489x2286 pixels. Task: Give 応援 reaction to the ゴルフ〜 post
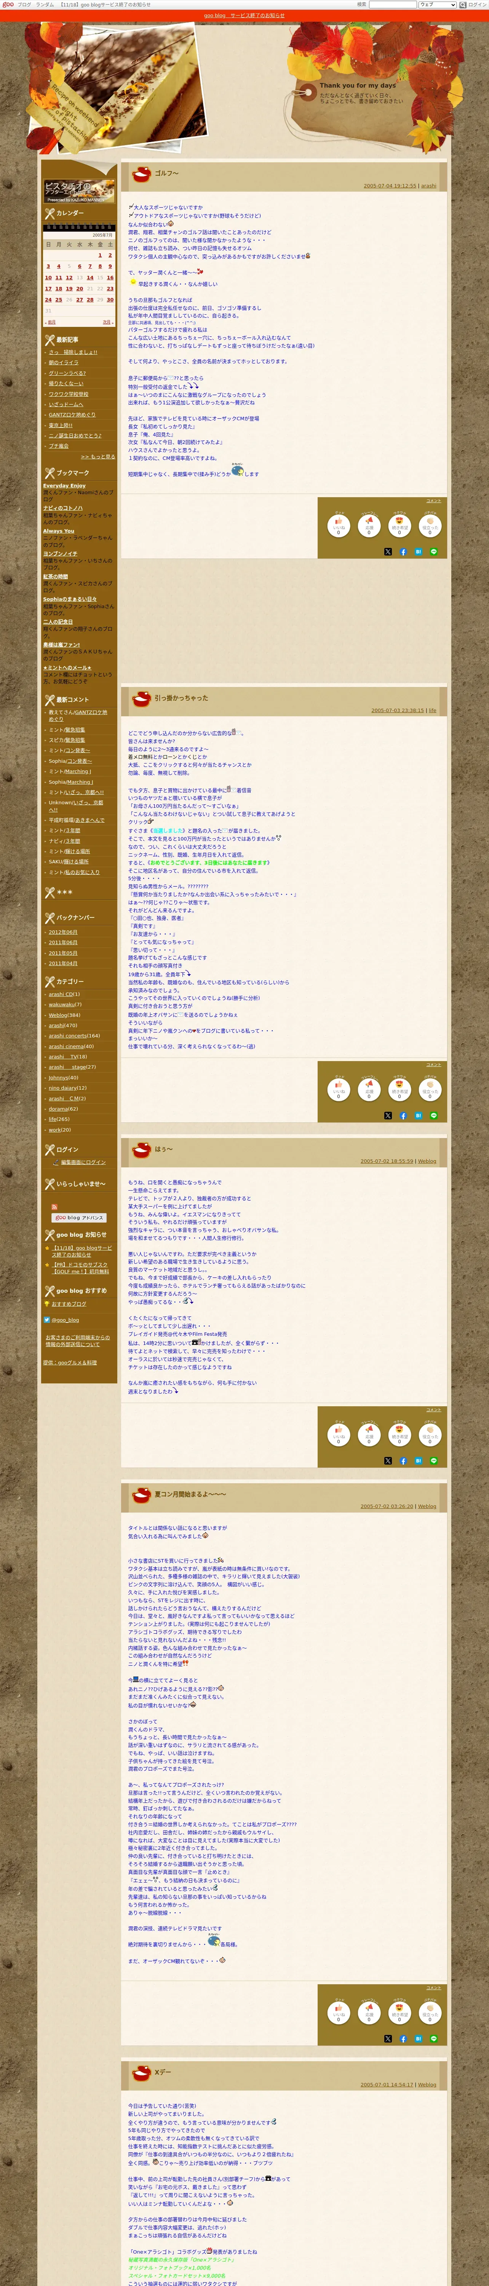pos(369,525)
